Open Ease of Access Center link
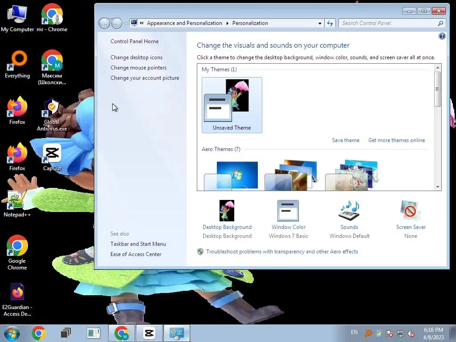This screenshot has height=342, width=456. (135, 254)
